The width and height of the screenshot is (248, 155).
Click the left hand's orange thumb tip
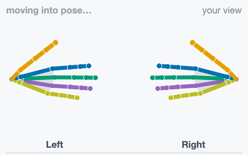tap(55, 43)
